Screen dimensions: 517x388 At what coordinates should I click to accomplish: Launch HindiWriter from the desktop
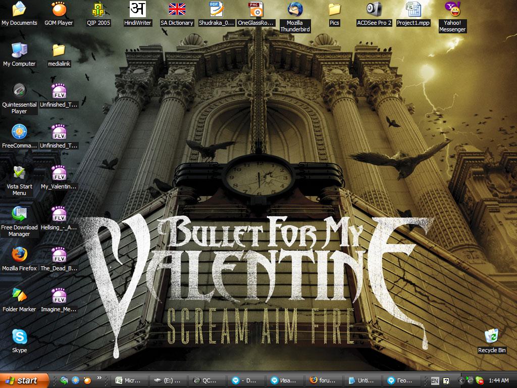tap(138, 10)
